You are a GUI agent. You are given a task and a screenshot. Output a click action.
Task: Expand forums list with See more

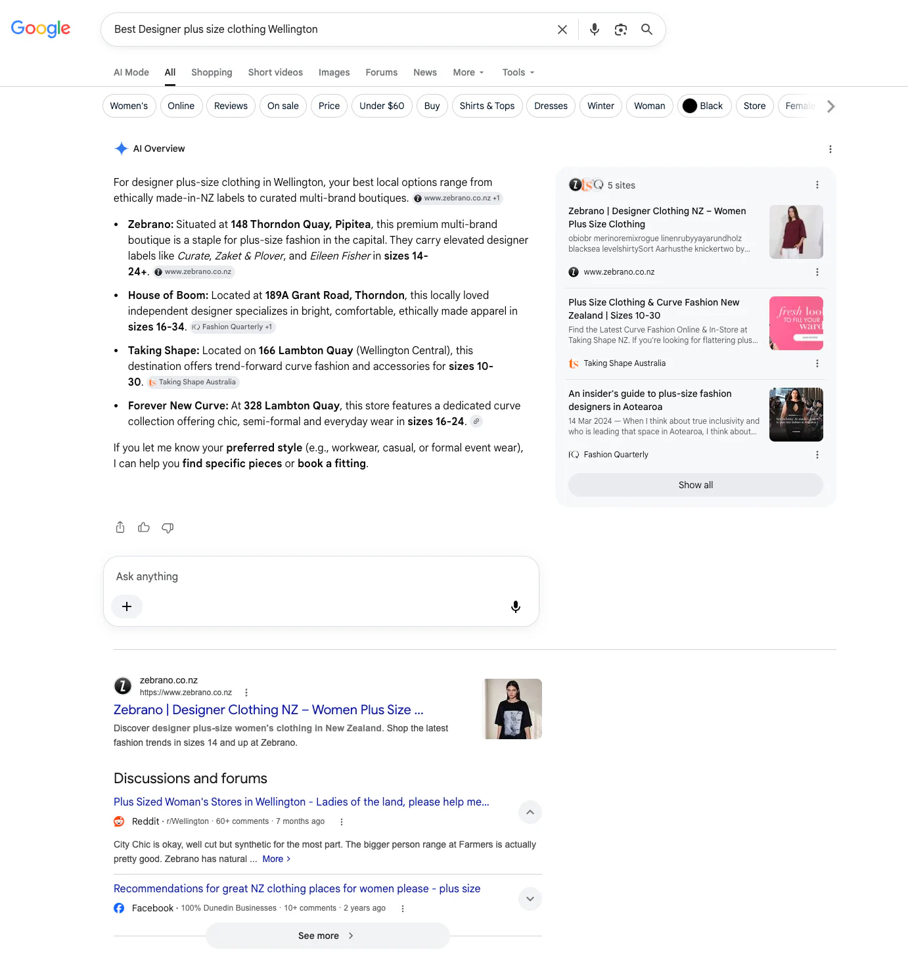327,936
